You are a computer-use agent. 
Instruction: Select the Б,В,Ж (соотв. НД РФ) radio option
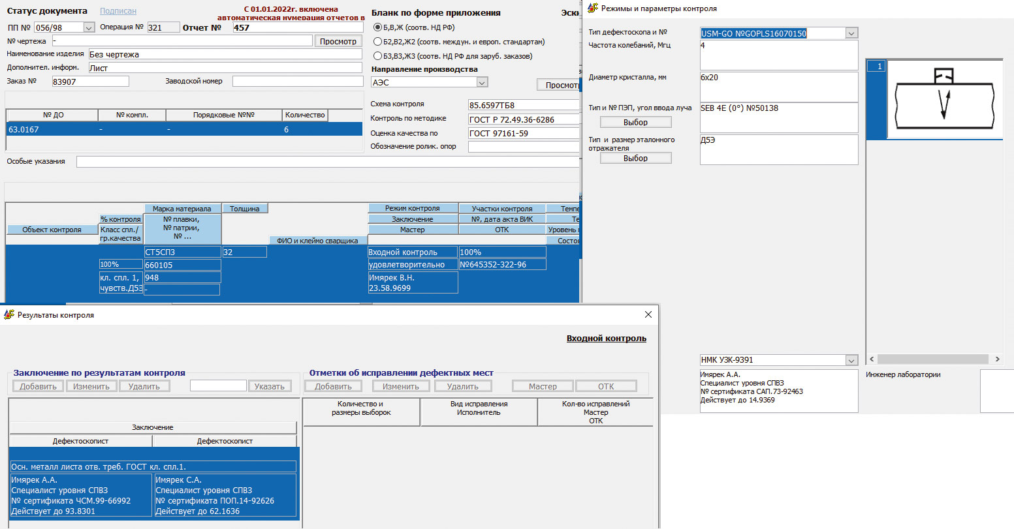coord(377,27)
